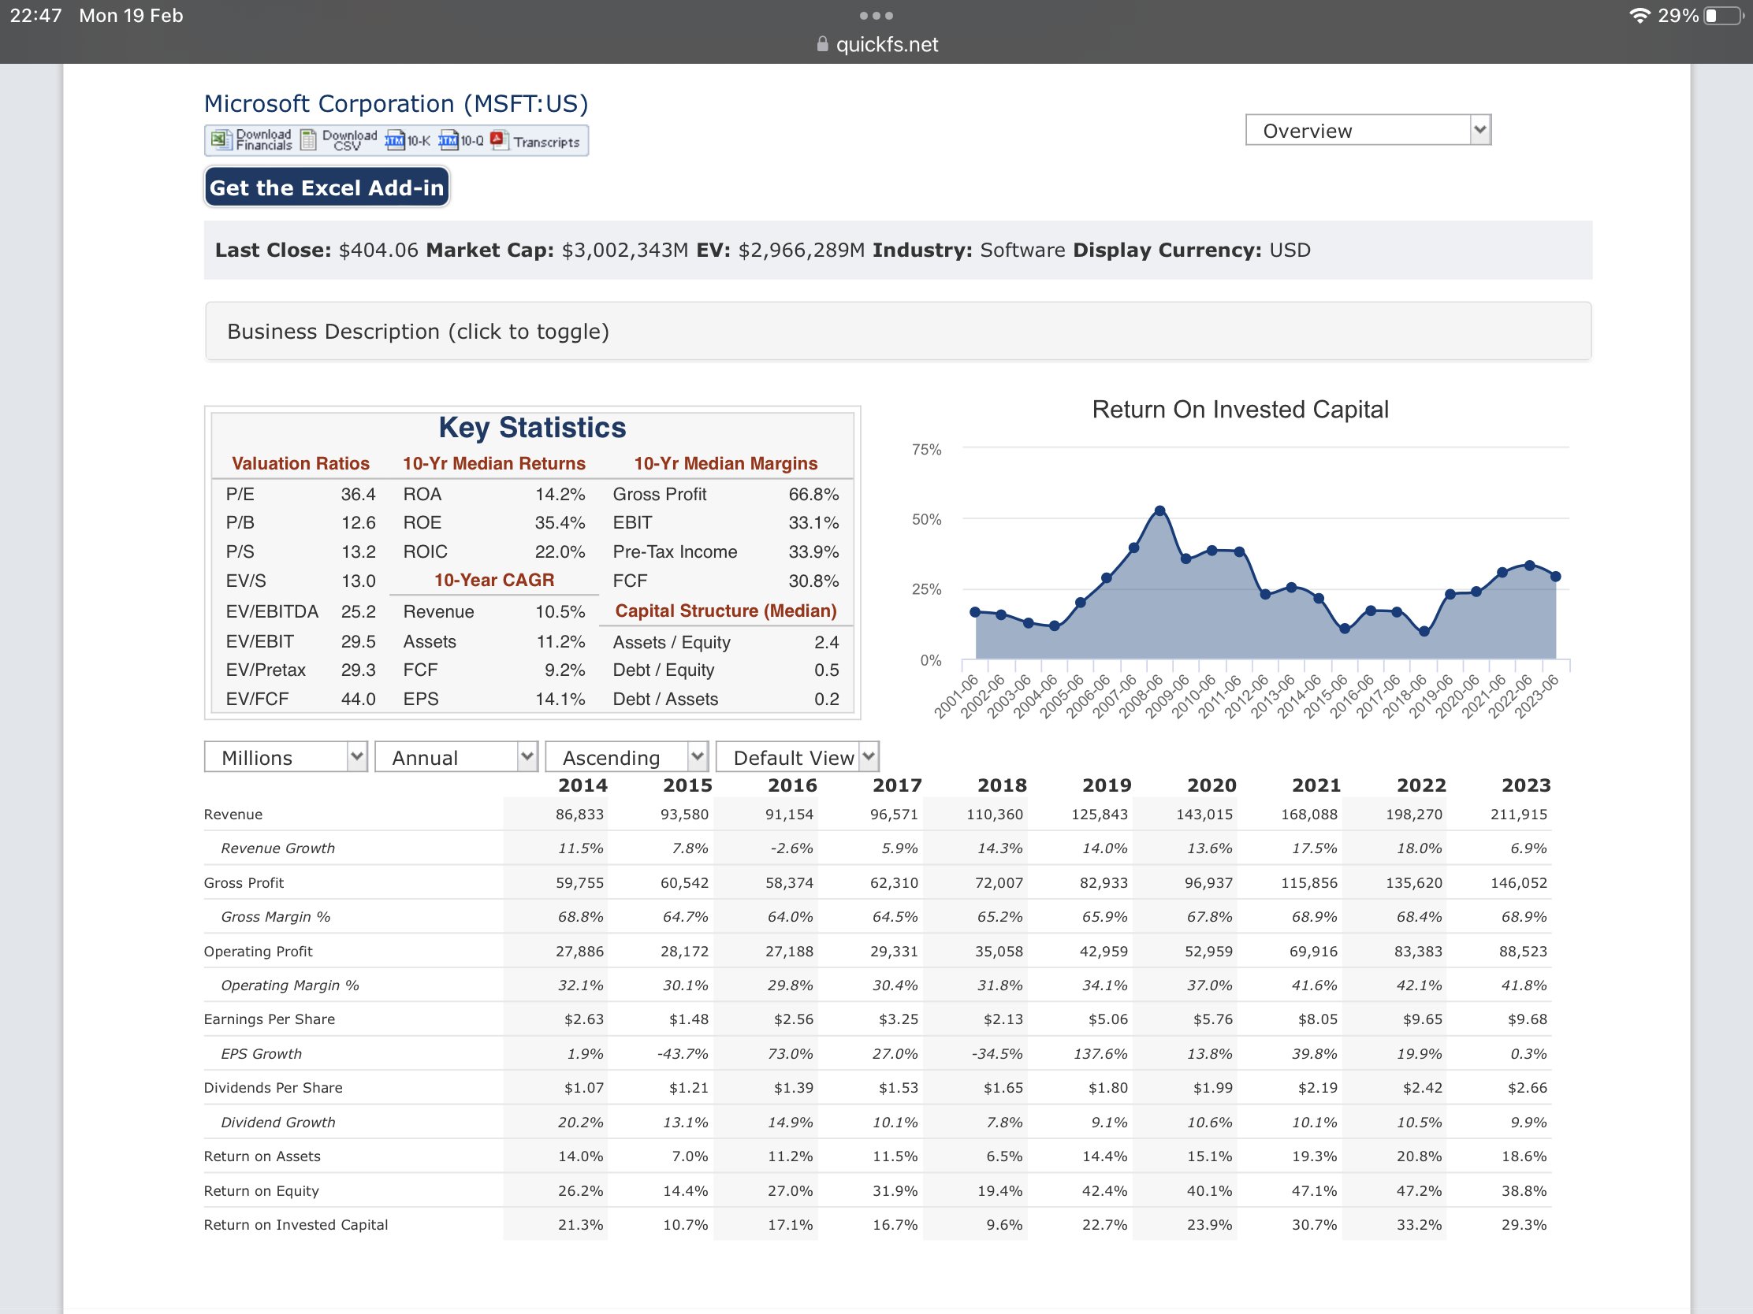Open the Annual period dropdown

click(456, 756)
